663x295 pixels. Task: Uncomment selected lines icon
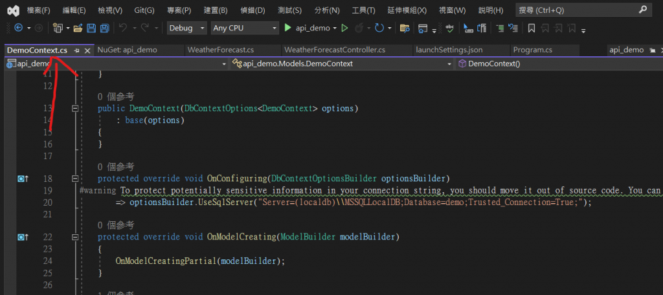click(x=513, y=28)
